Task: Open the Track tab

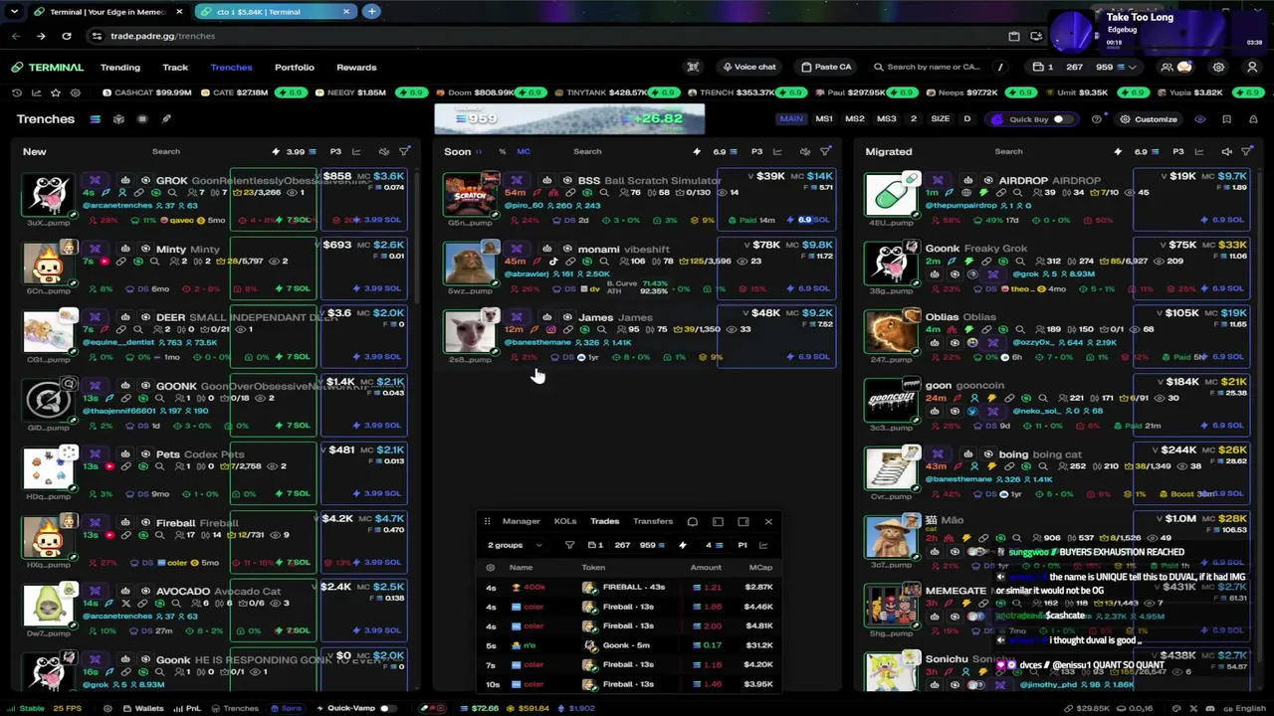Action: pos(175,67)
